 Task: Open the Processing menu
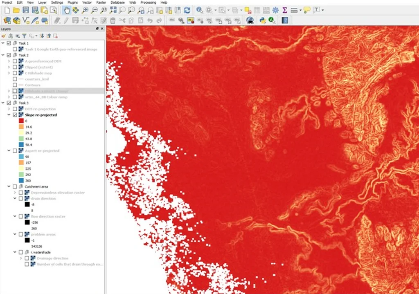[148, 2]
